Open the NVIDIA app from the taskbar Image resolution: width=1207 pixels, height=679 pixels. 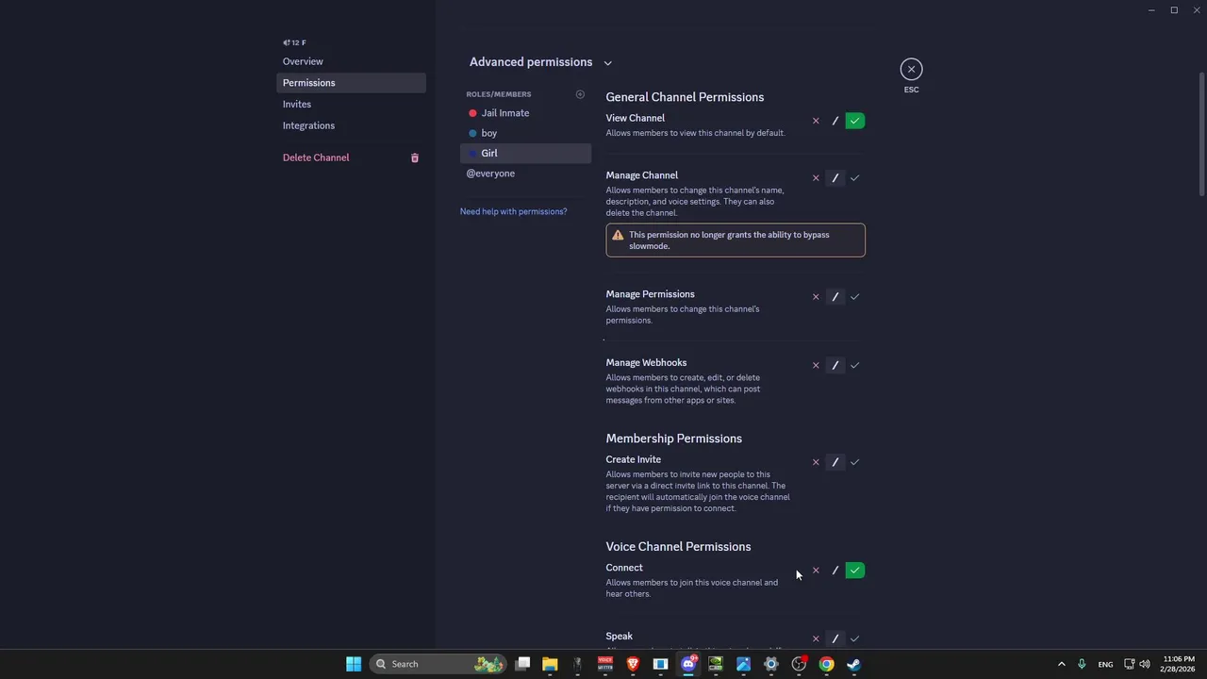[716, 664]
